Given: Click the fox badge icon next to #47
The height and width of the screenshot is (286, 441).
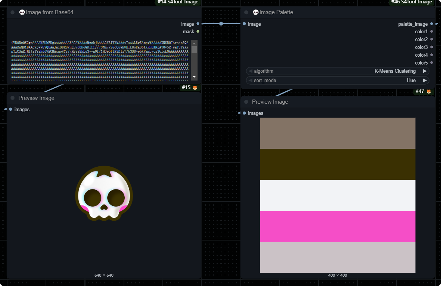Looking at the screenshot, I should [429, 91].
